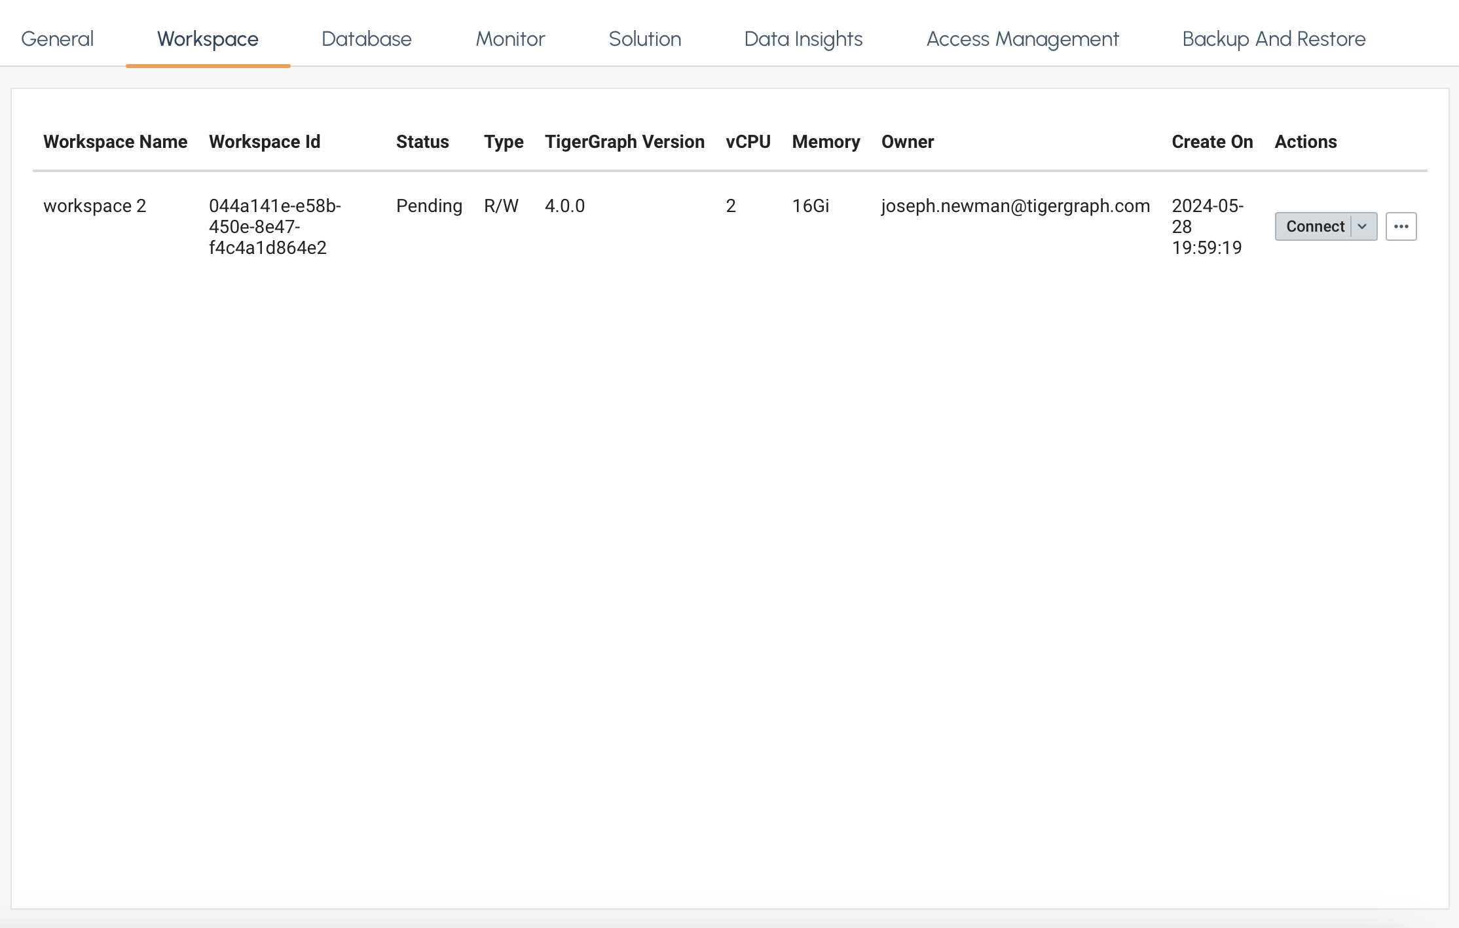Click the Status column header

422,141
